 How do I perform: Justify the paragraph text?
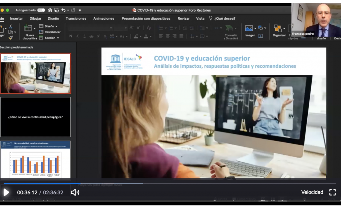coord(181,36)
